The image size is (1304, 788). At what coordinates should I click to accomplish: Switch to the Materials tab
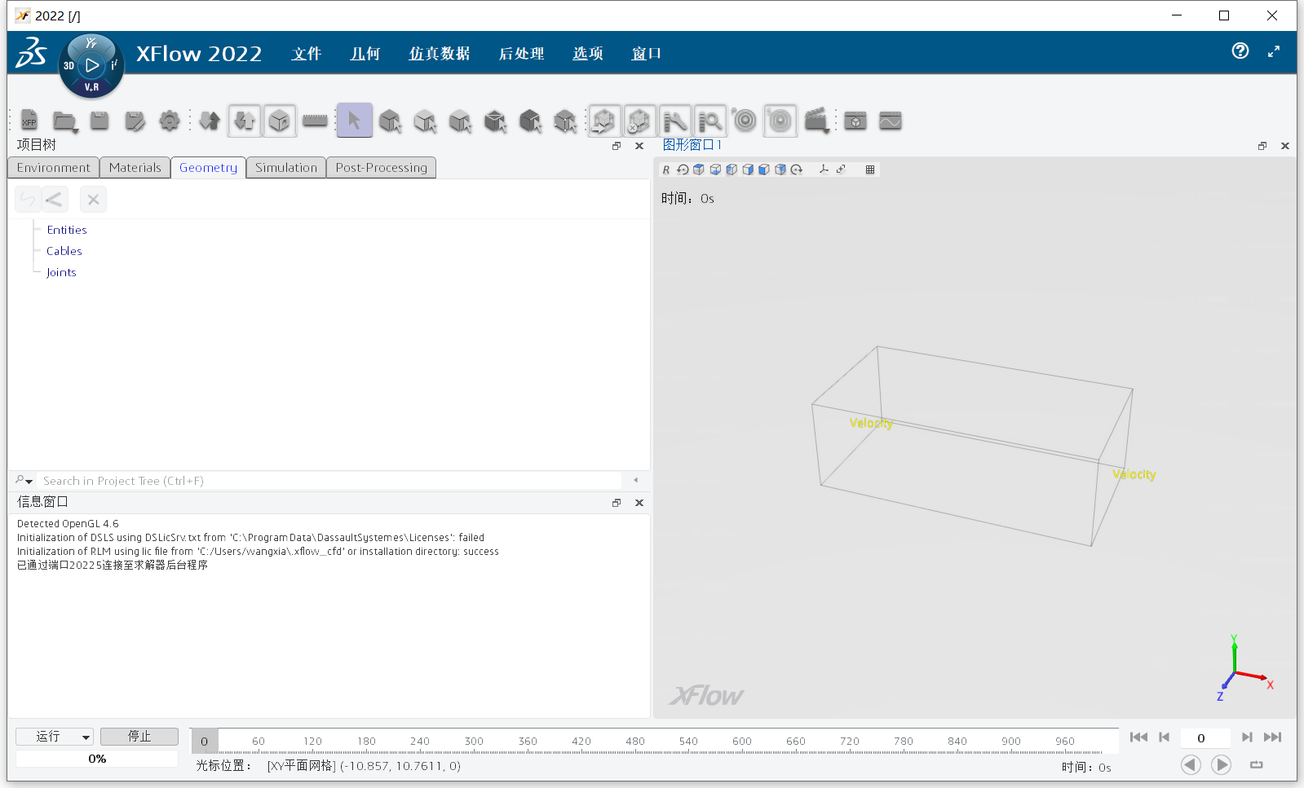(x=135, y=168)
